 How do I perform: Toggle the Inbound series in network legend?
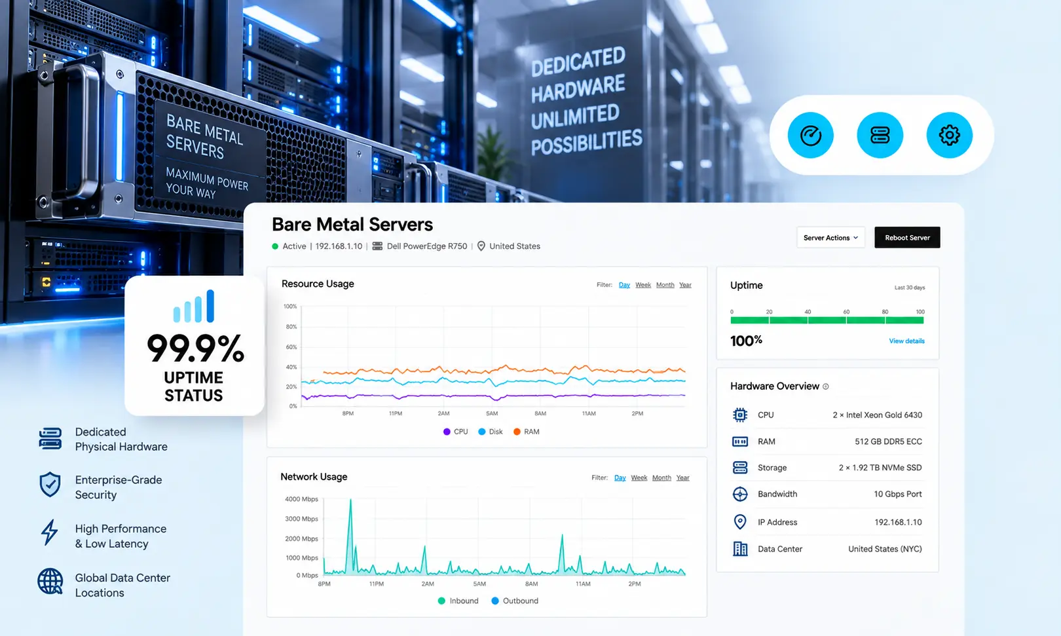pyautogui.click(x=458, y=601)
